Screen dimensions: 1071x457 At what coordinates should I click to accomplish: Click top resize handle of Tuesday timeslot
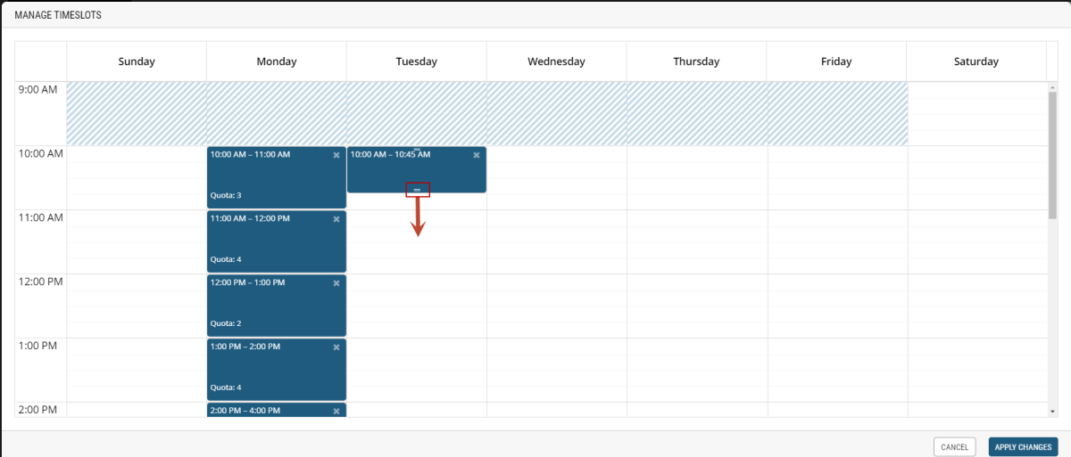417,149
